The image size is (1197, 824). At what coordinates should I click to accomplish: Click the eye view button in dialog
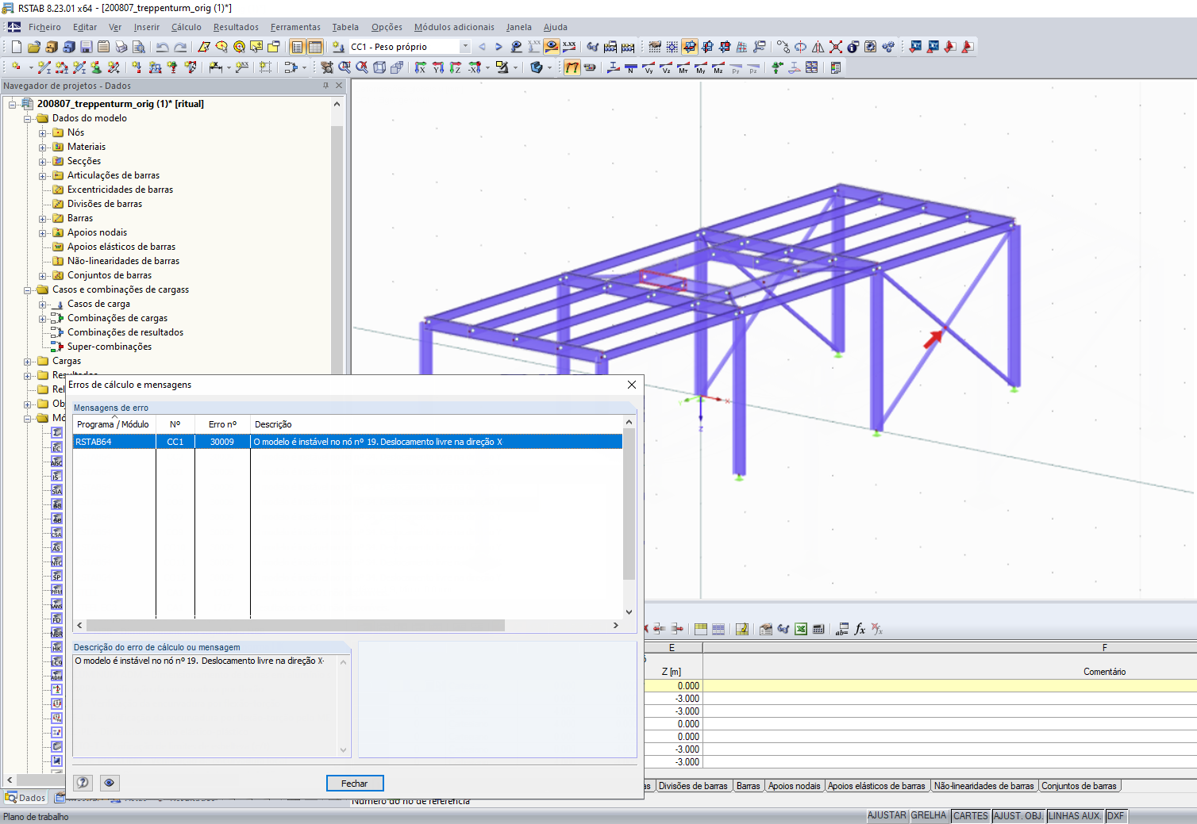pos(110,783)
